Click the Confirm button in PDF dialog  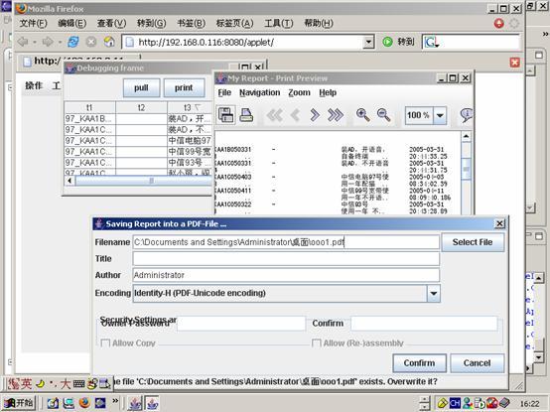[x=419, y=363]
